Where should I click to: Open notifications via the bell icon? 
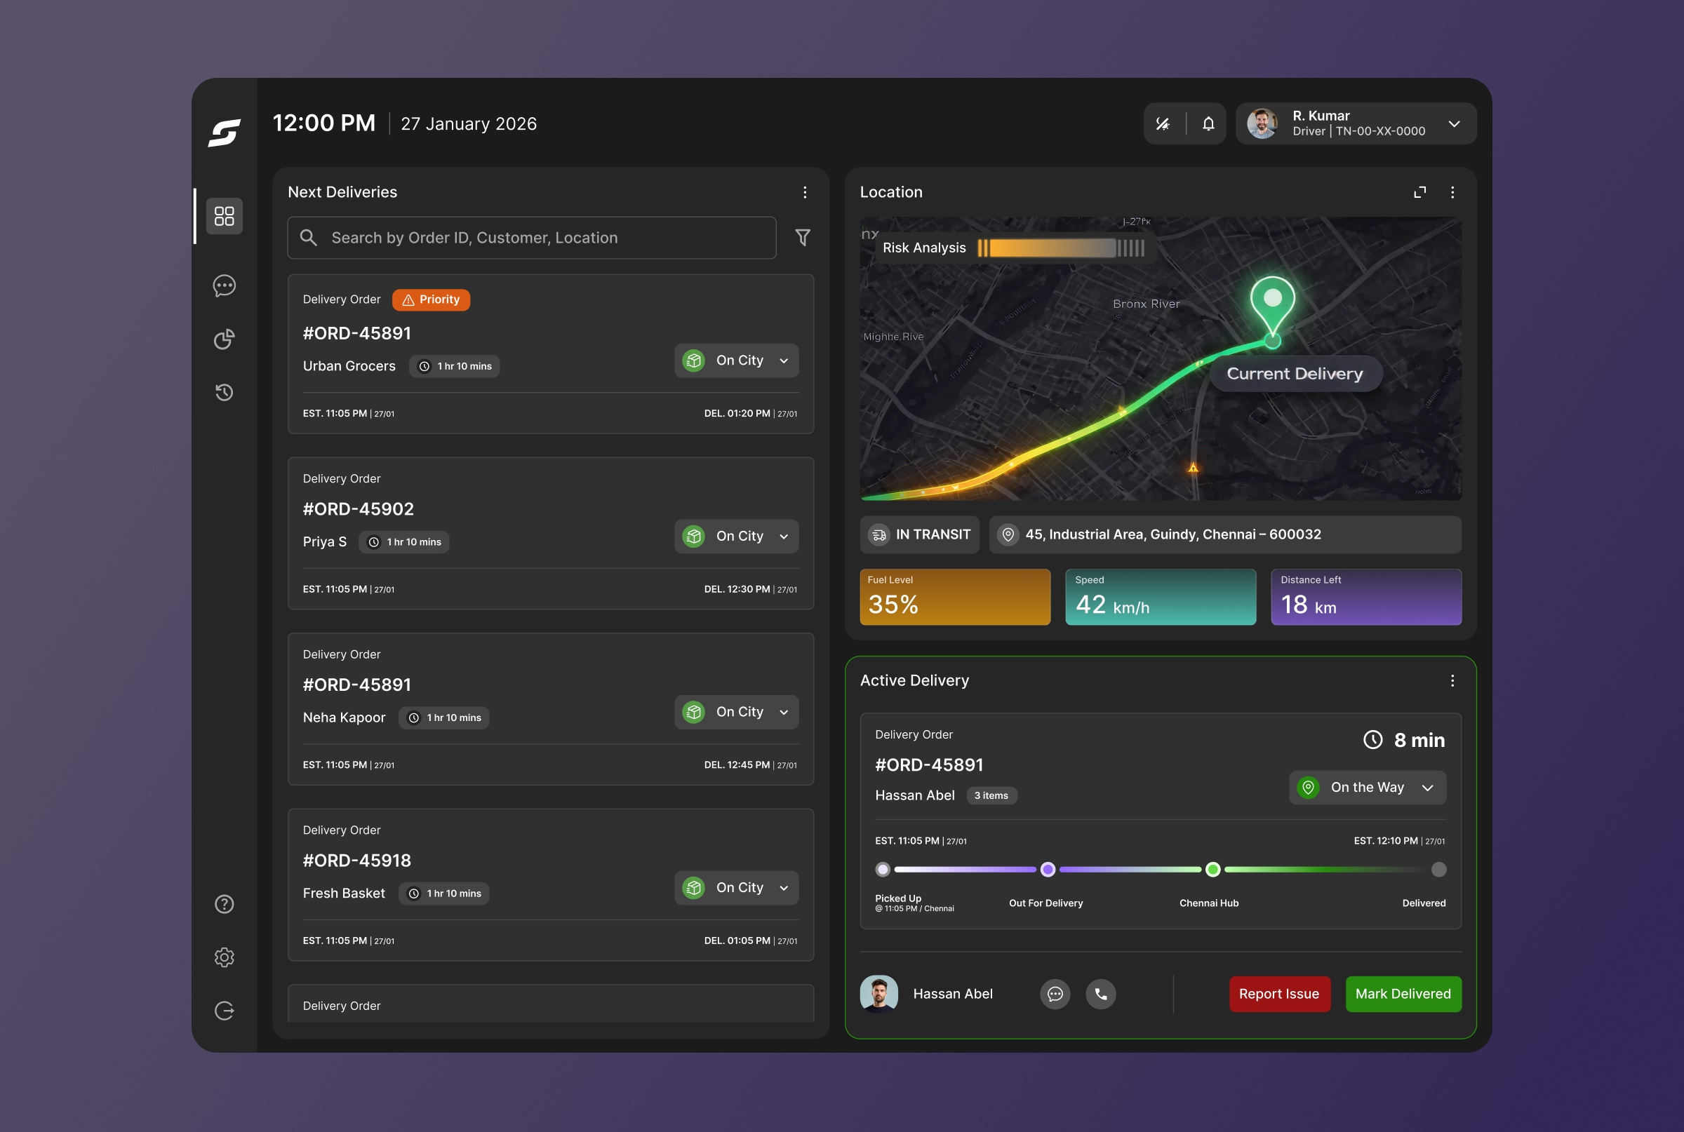1207,123
